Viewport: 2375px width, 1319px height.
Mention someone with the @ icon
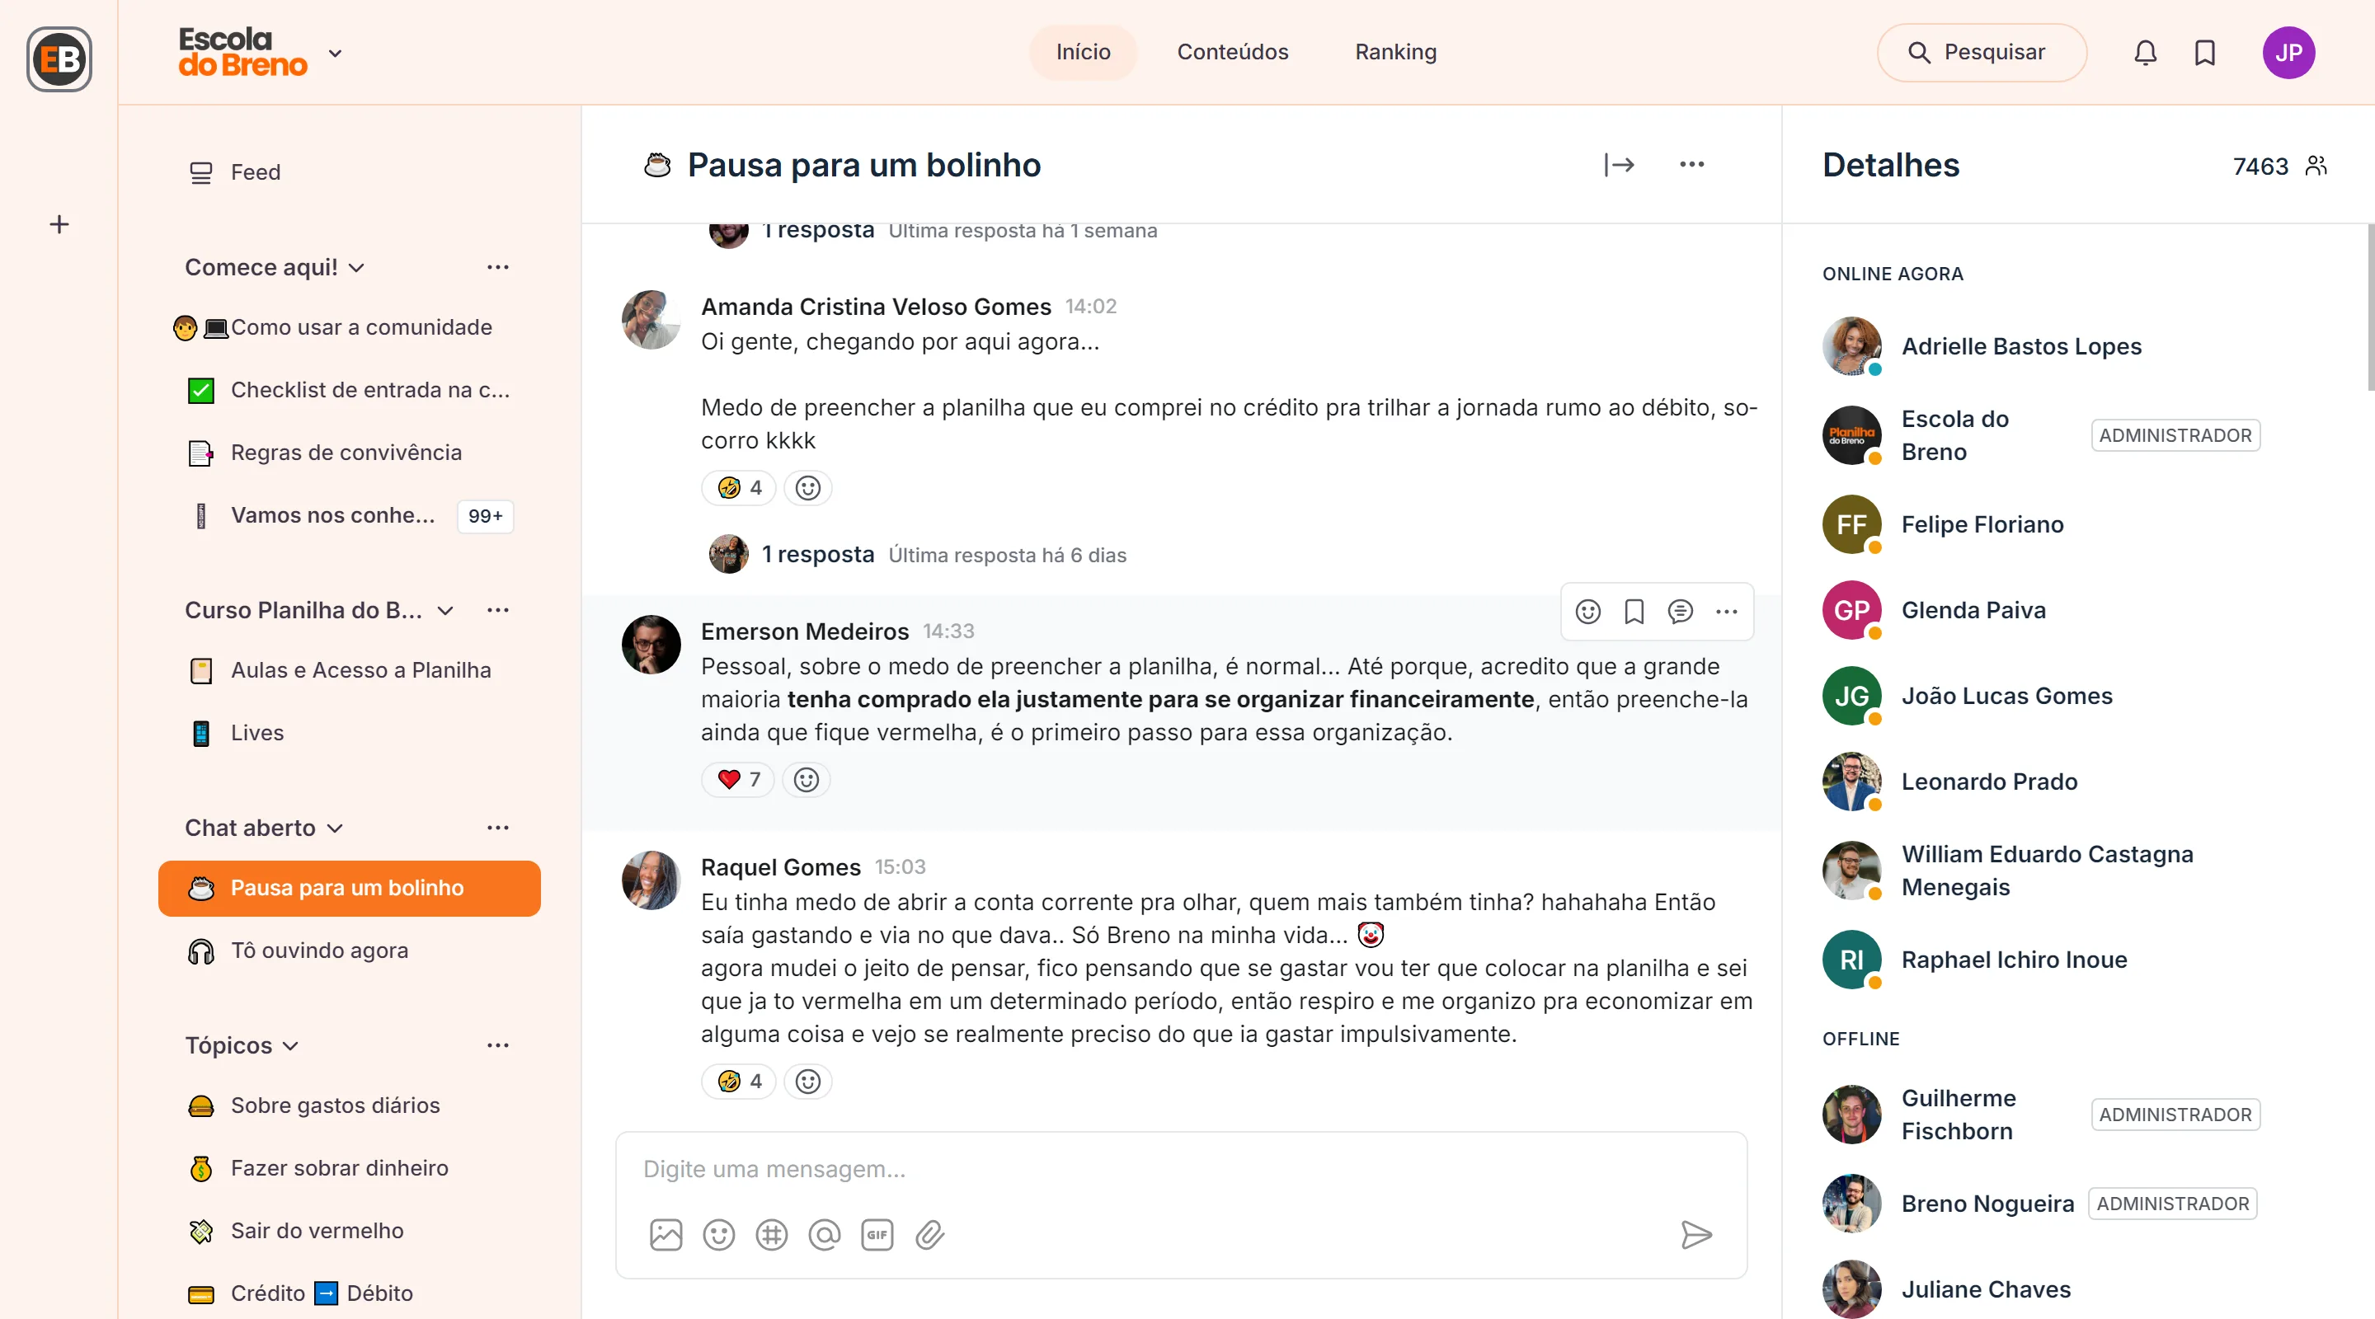(x=825, y=1234)
